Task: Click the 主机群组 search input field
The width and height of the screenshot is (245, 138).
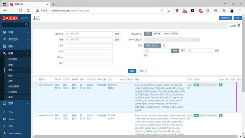Action: pos(89,34)
